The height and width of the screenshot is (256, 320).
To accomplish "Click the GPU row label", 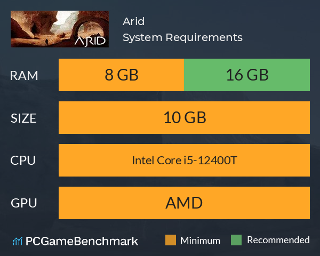I will (x=24, y=203).
